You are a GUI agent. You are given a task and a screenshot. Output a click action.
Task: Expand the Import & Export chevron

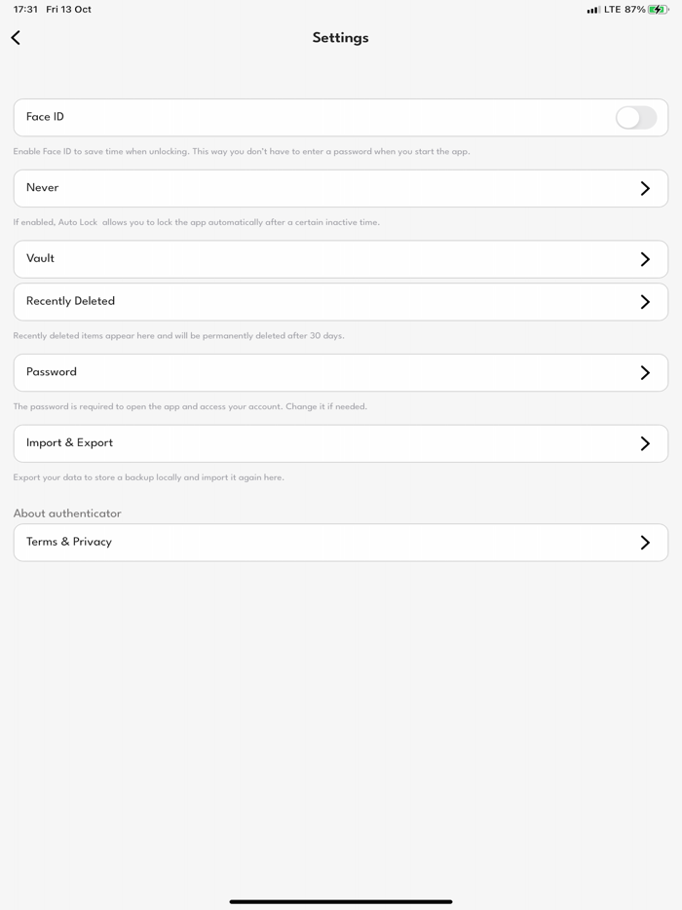646,442
